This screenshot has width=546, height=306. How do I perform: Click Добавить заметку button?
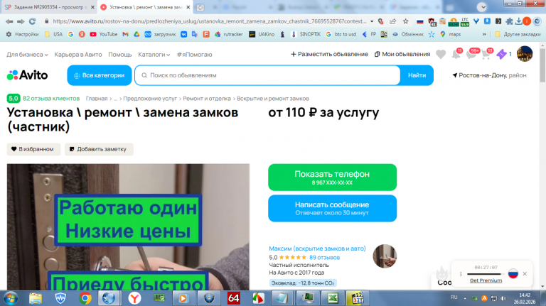coord(99,149)
